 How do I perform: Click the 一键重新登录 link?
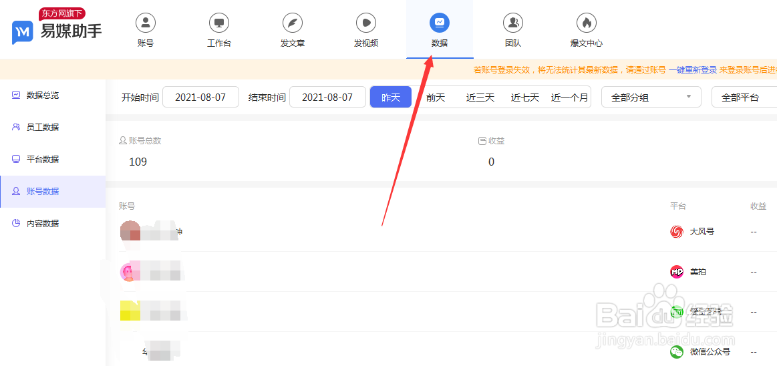[x=693, y=70]
